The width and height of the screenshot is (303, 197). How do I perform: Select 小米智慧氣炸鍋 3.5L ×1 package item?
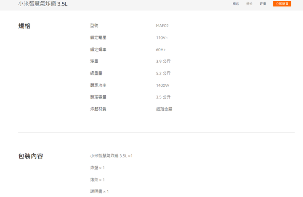111,156
